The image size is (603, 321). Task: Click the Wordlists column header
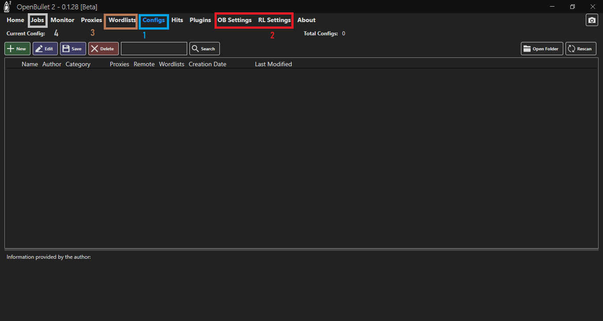click(x=172, y=64)
